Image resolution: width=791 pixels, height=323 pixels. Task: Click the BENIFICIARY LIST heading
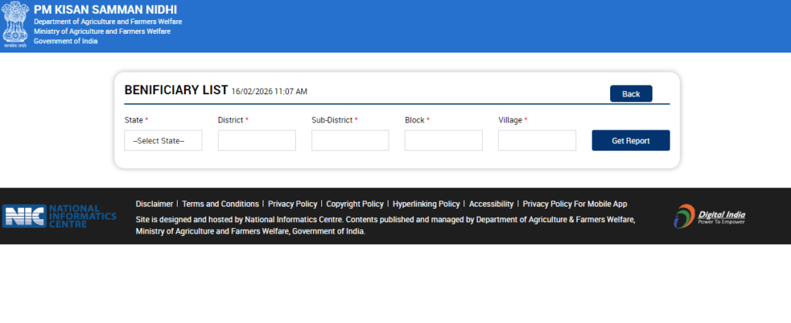[x=176, y=90]
